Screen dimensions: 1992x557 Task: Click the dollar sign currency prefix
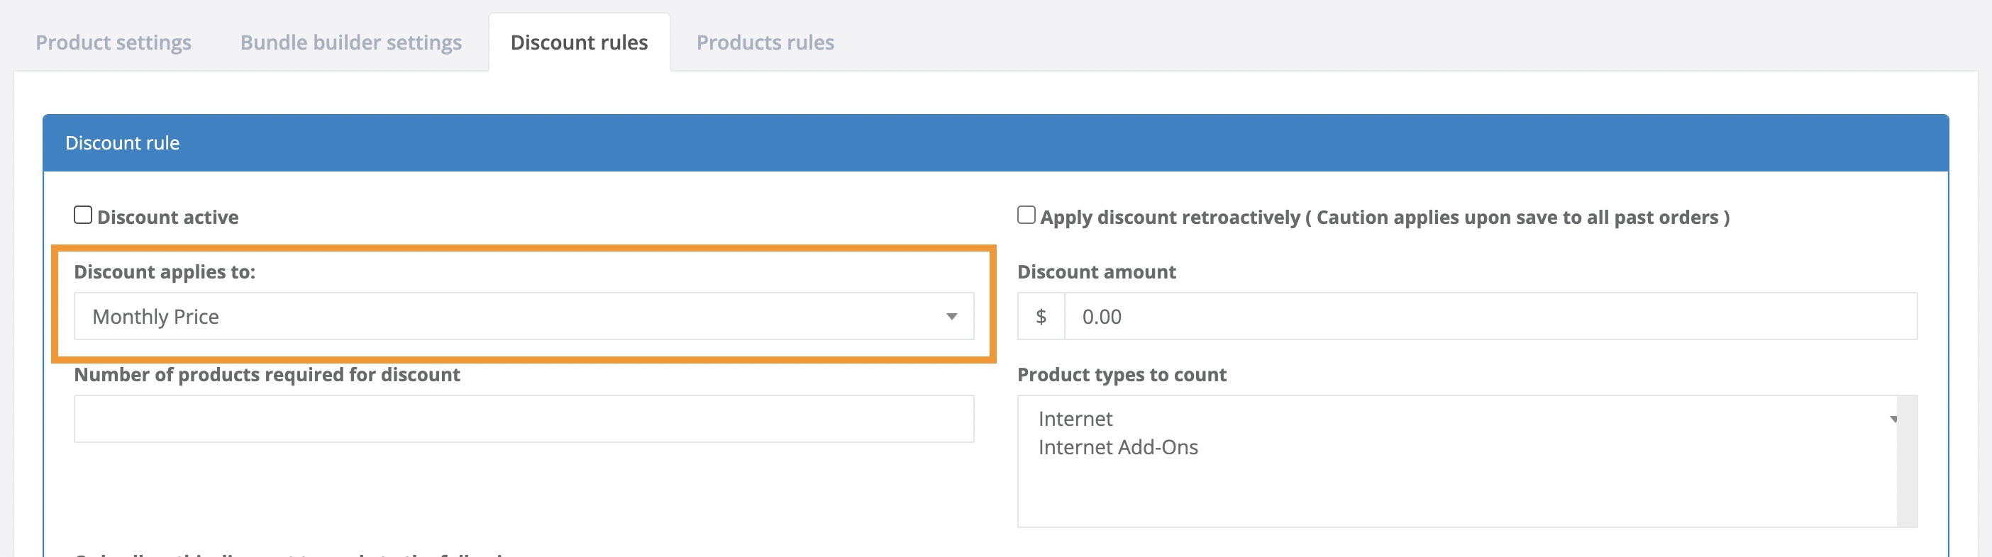pyautogui.click(x=1041, y=317)
